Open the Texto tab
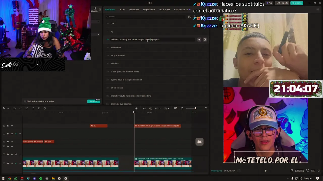This screenshot has height=181, width=323. (x=122, y=10)
